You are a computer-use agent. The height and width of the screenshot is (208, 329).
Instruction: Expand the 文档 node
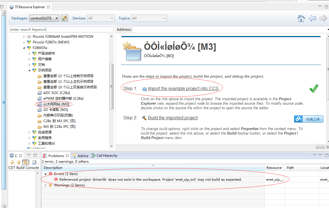click(29, 65)
